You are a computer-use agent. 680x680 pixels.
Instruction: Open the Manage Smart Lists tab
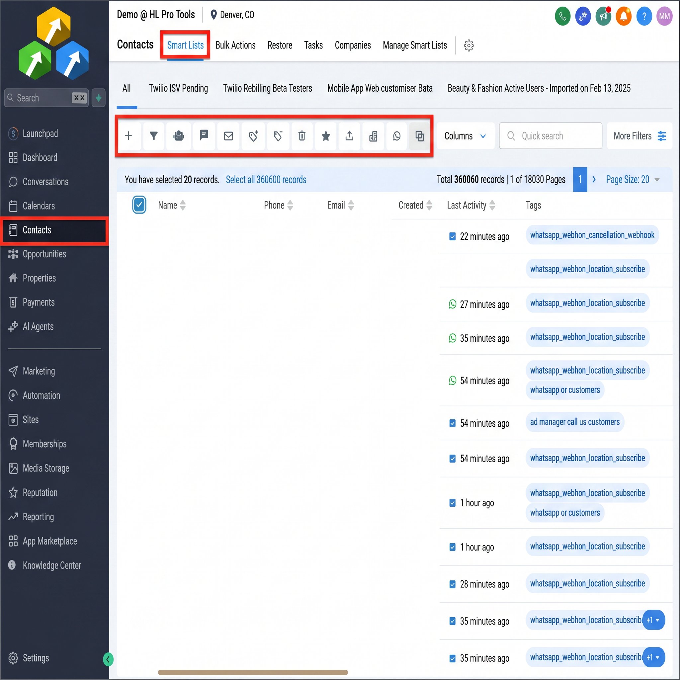(415, 45)
